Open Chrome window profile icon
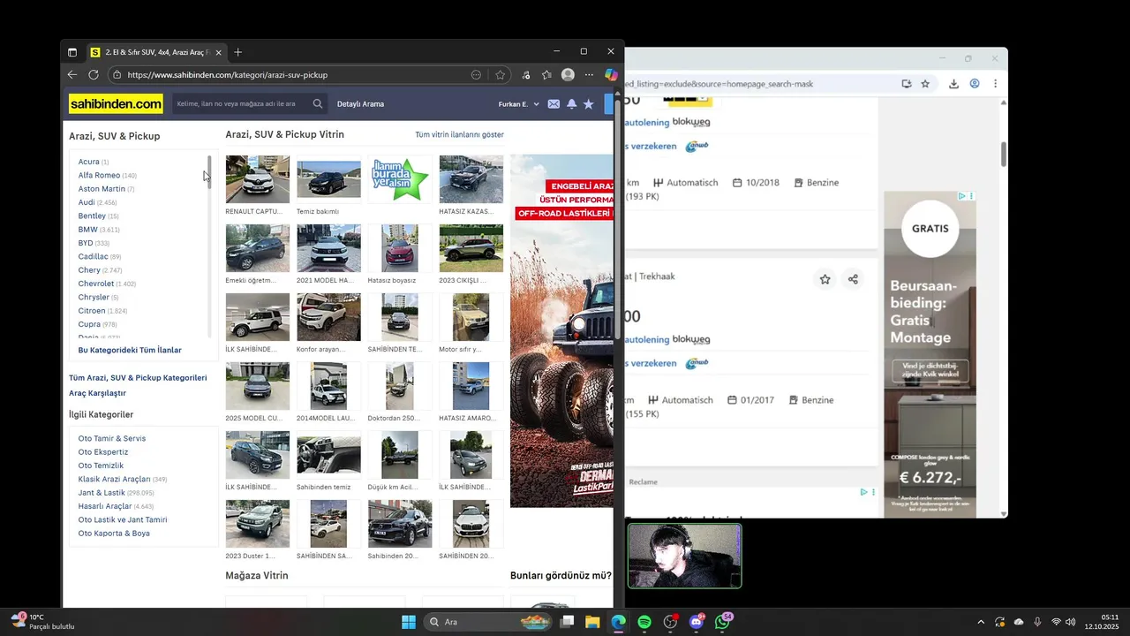This screenshot has width=1130, height=636. coord(975,84)
